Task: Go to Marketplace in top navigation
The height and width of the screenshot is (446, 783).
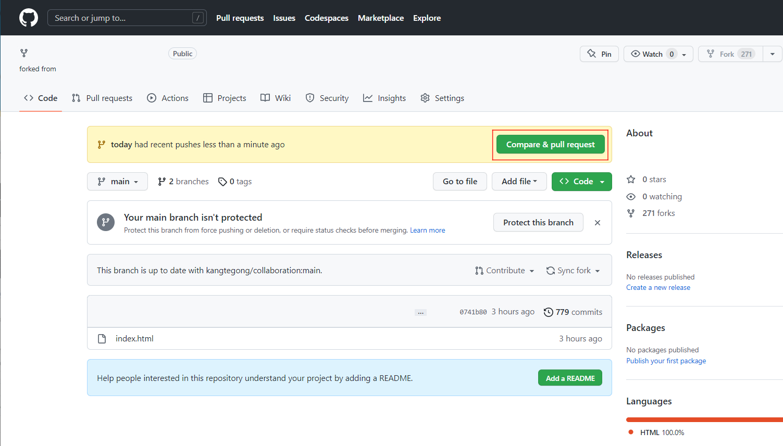Action: click(381, 18)
